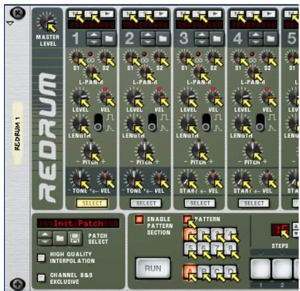This screenshot has width=300, height=291.
Task: Choose pattern 4 button
Action: pos(231,234)
